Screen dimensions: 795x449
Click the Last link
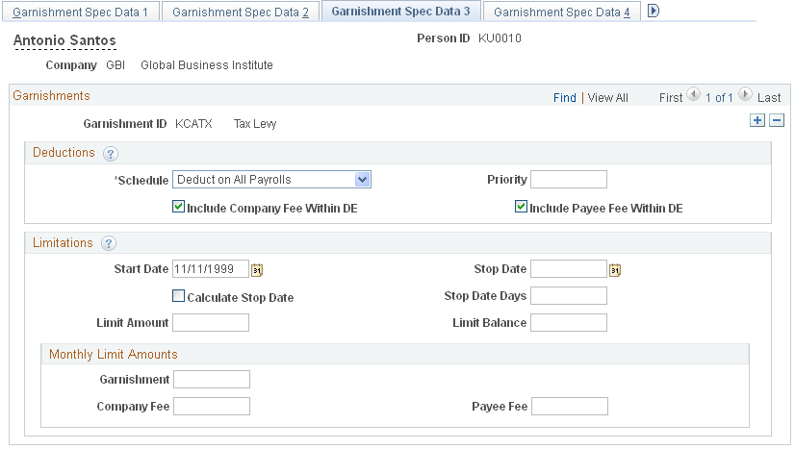(769, 98)
